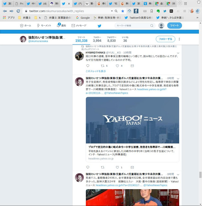Switch to the Wikipedia tab

click(90, 4)
